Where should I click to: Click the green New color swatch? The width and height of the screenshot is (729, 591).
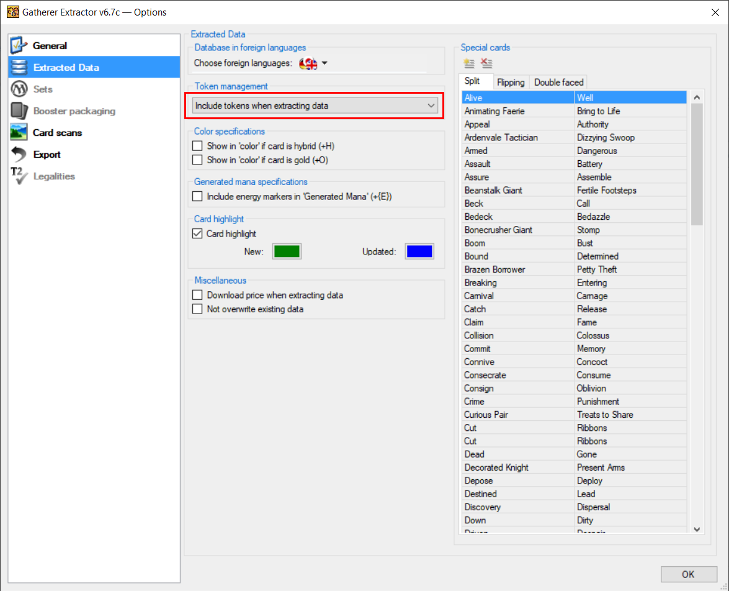point(287,251)
